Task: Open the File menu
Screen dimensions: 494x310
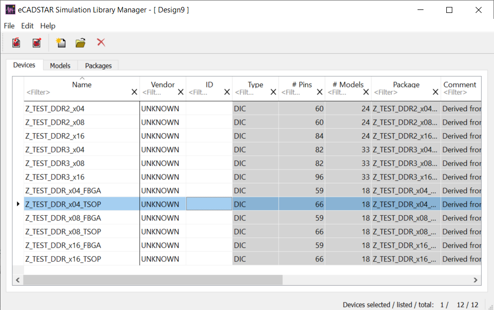Action: (9, 26)
